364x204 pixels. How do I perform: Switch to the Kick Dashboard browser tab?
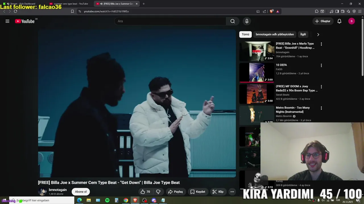(23, 4)
